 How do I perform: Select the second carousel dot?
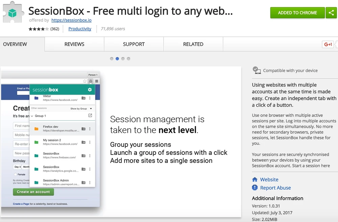point(117,59)
